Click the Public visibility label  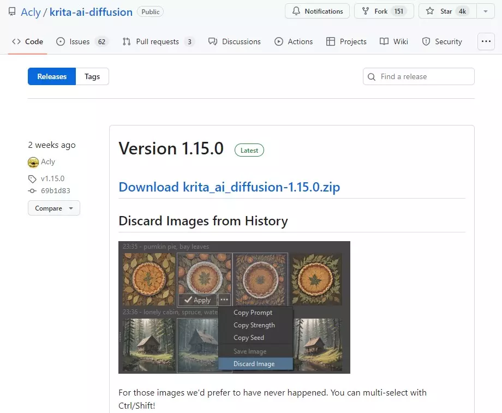[150, 12]
